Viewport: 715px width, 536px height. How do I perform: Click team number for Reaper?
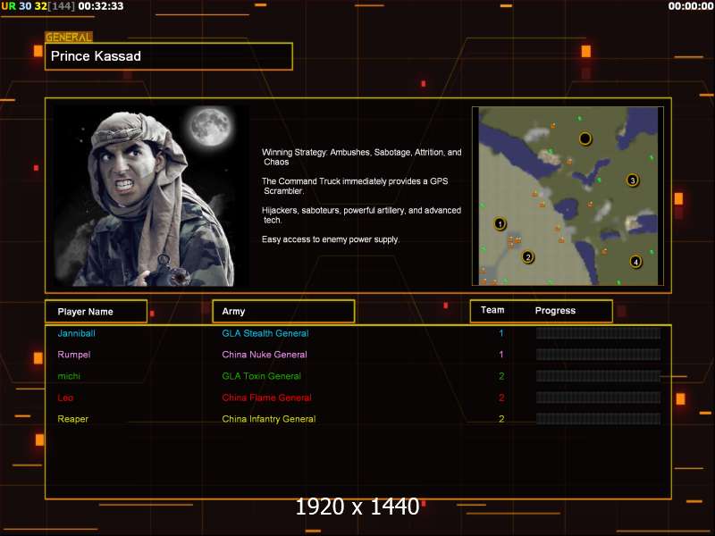tap(501, 419)
